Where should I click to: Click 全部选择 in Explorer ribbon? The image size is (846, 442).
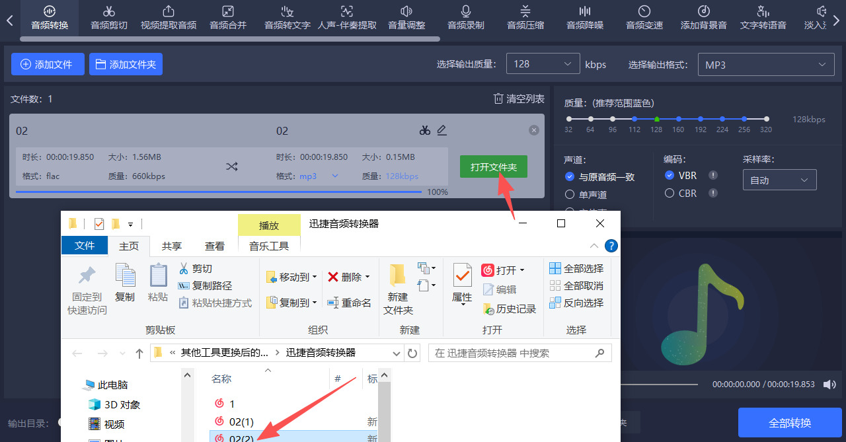[x=576, y=268]
